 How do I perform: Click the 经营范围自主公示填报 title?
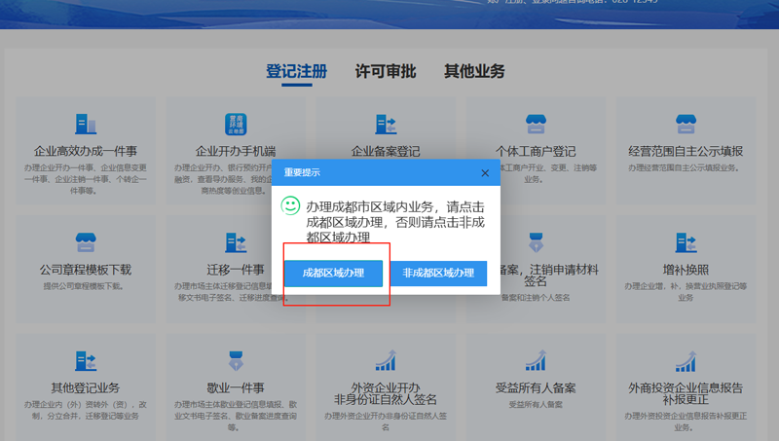point(686,151)
